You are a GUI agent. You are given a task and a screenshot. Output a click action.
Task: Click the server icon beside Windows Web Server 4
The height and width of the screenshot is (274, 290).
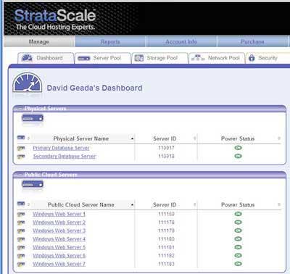[x=21, y=239]
